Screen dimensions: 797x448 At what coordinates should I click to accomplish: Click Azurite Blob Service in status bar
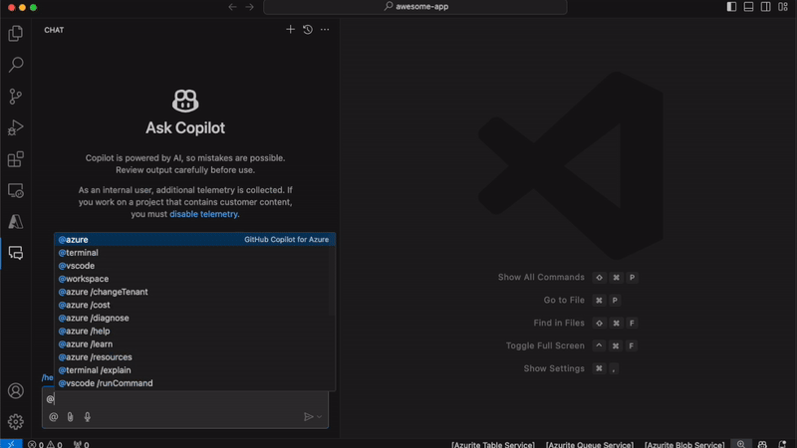point(684,444)
